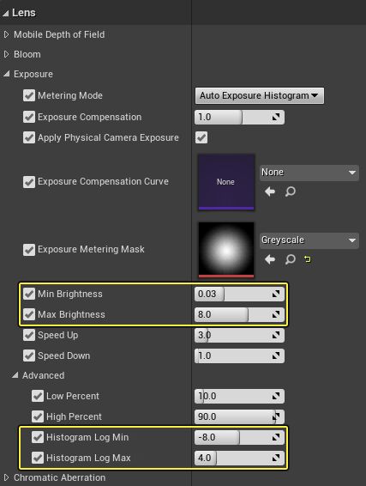Collapse the Advanced exposure settings
Screen dimensions: 366x486
click(15, 375)
